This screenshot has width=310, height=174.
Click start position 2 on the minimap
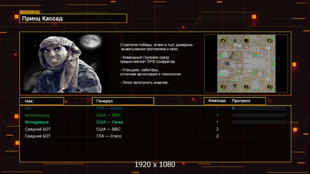(x=270, y=87)
